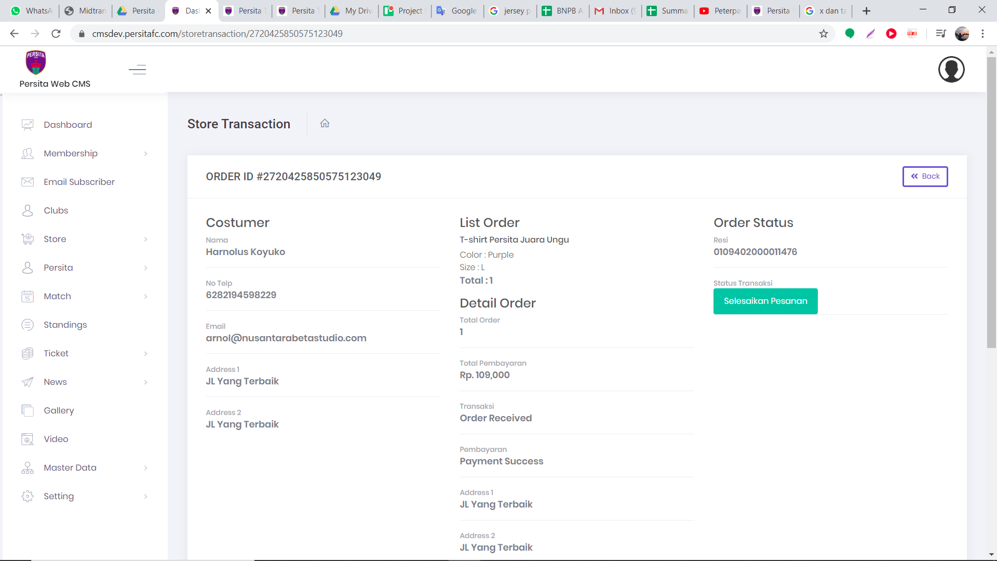Reload the page
Screen dimensions: 997x561
(56, 34)
